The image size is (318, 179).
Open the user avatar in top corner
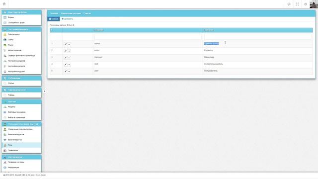pyautogui.click(x=314, y=4)
